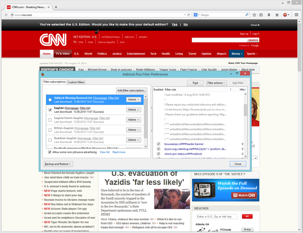Uncheck the EasyList subscription checkbox
Screen dimensions: 303x233
tap(50, 110)
